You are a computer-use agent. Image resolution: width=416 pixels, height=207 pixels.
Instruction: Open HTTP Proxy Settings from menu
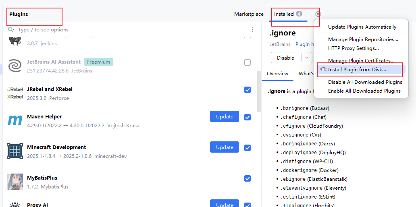coord(353,48)
